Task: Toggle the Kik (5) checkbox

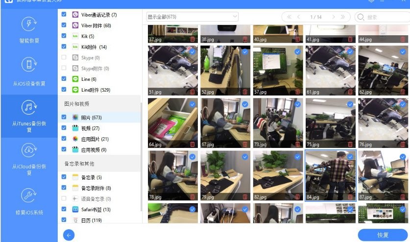Action: [64, 36]
